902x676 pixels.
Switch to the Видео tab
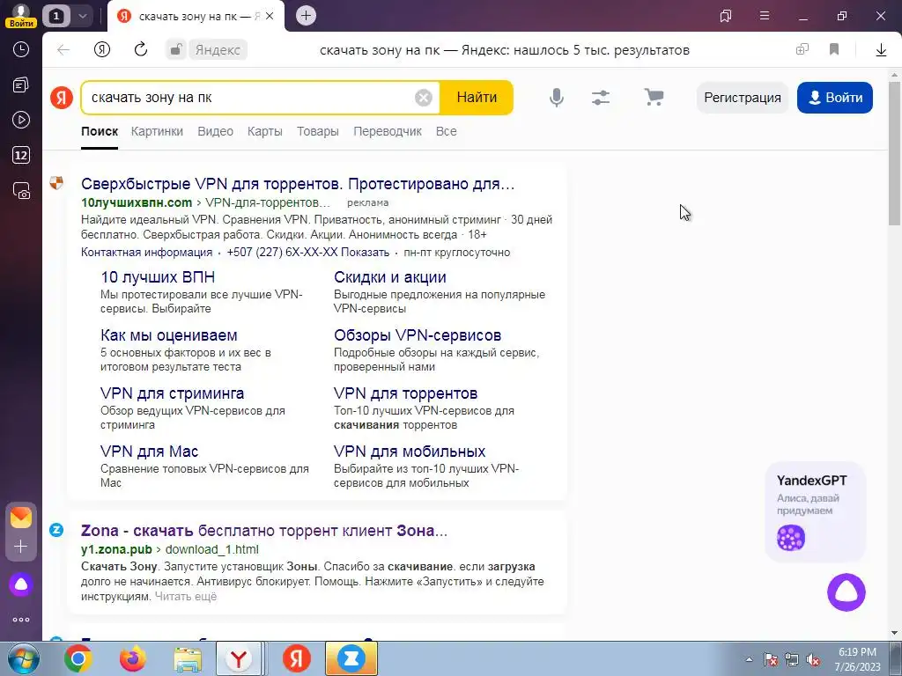click(x=215, y=132)
